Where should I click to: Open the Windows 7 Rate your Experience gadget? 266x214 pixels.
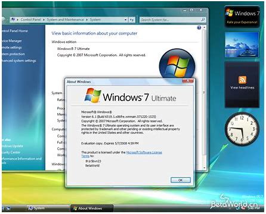click(242, 17)
